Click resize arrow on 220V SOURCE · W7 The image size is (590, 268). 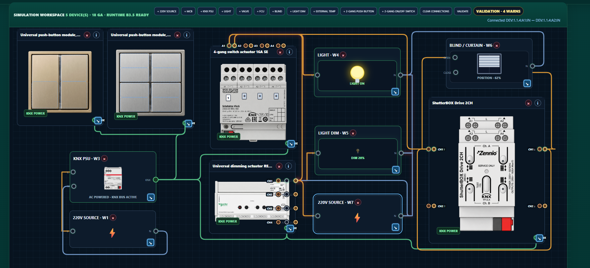pyautogui.click(x=395, y=227)
